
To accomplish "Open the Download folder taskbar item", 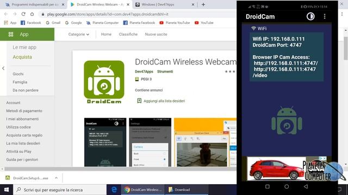I will tap(187, 190).
